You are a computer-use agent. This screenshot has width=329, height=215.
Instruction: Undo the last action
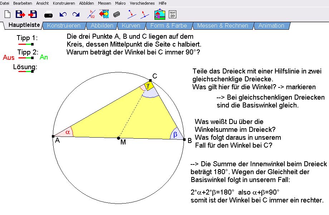[63, 14]
